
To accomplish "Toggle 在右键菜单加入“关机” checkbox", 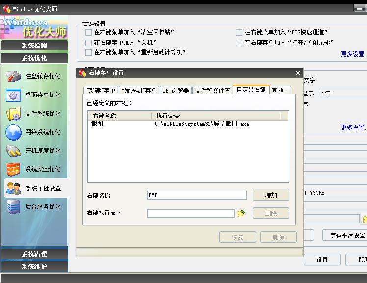I will (x=89, y=43).
